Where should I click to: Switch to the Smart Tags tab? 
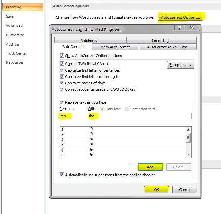click(x=161, y=41)
